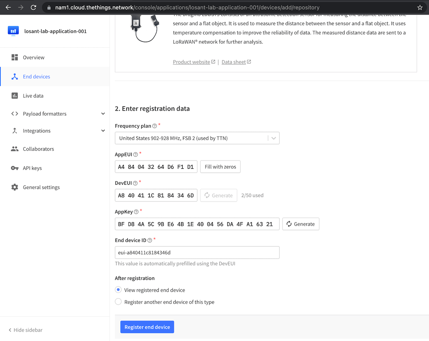
Task: Click the AppKey help tooltip icon
Action: point(136,212)
